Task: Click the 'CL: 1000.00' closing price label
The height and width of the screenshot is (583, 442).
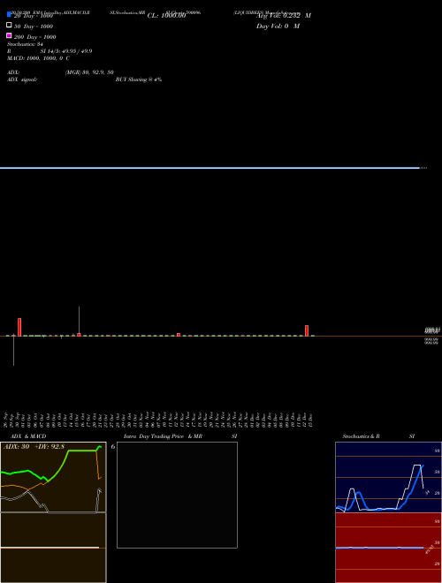Action: click(x=166, y=16)
